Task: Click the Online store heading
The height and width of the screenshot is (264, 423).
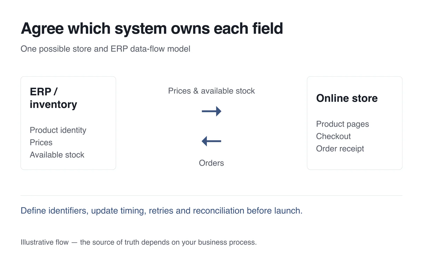Action: click(x=347, y=98)
